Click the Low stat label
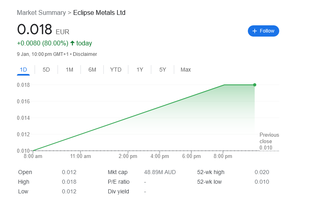The height and width of the screenshot is (201, 309). [x=23, y=191]
